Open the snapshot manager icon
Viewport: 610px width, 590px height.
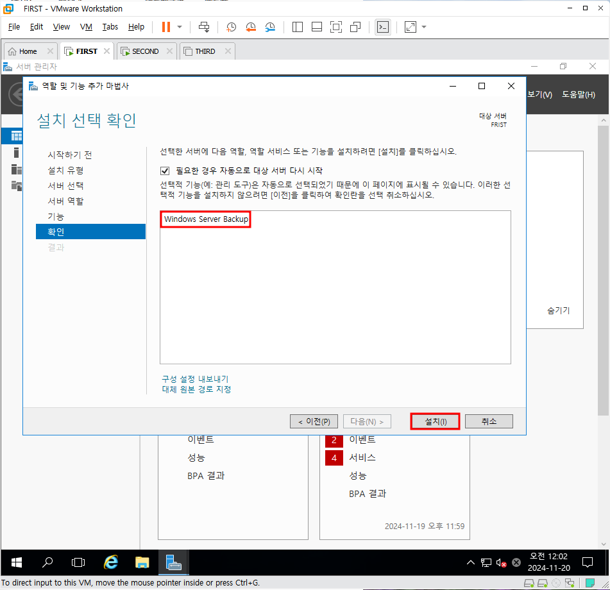click(270, 27)
